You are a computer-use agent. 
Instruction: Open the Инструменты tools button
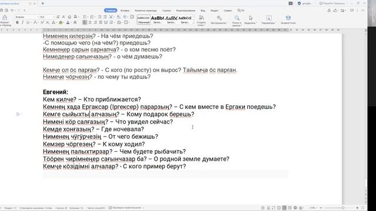[219, 19]
